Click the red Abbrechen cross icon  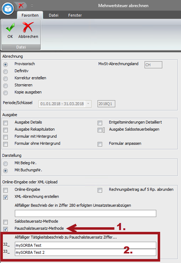click(28, 27)
